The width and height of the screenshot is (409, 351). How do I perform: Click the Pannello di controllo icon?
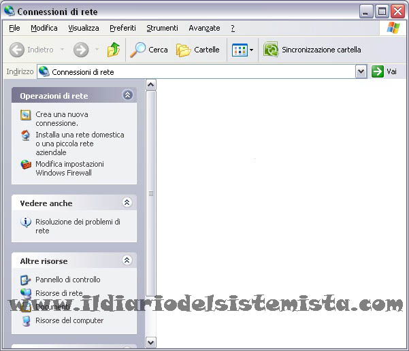point(25,280)
